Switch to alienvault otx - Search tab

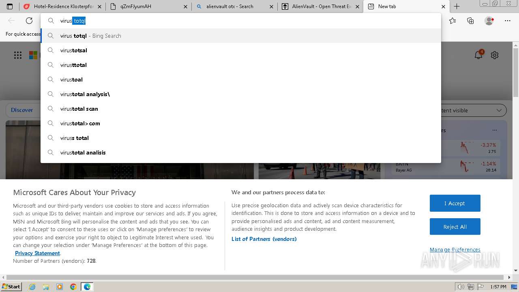(234, 6)
